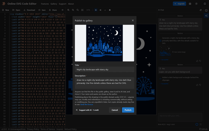Click the Save toolbar button
This screenshot has height=131, width=209.
pos(42,10)
